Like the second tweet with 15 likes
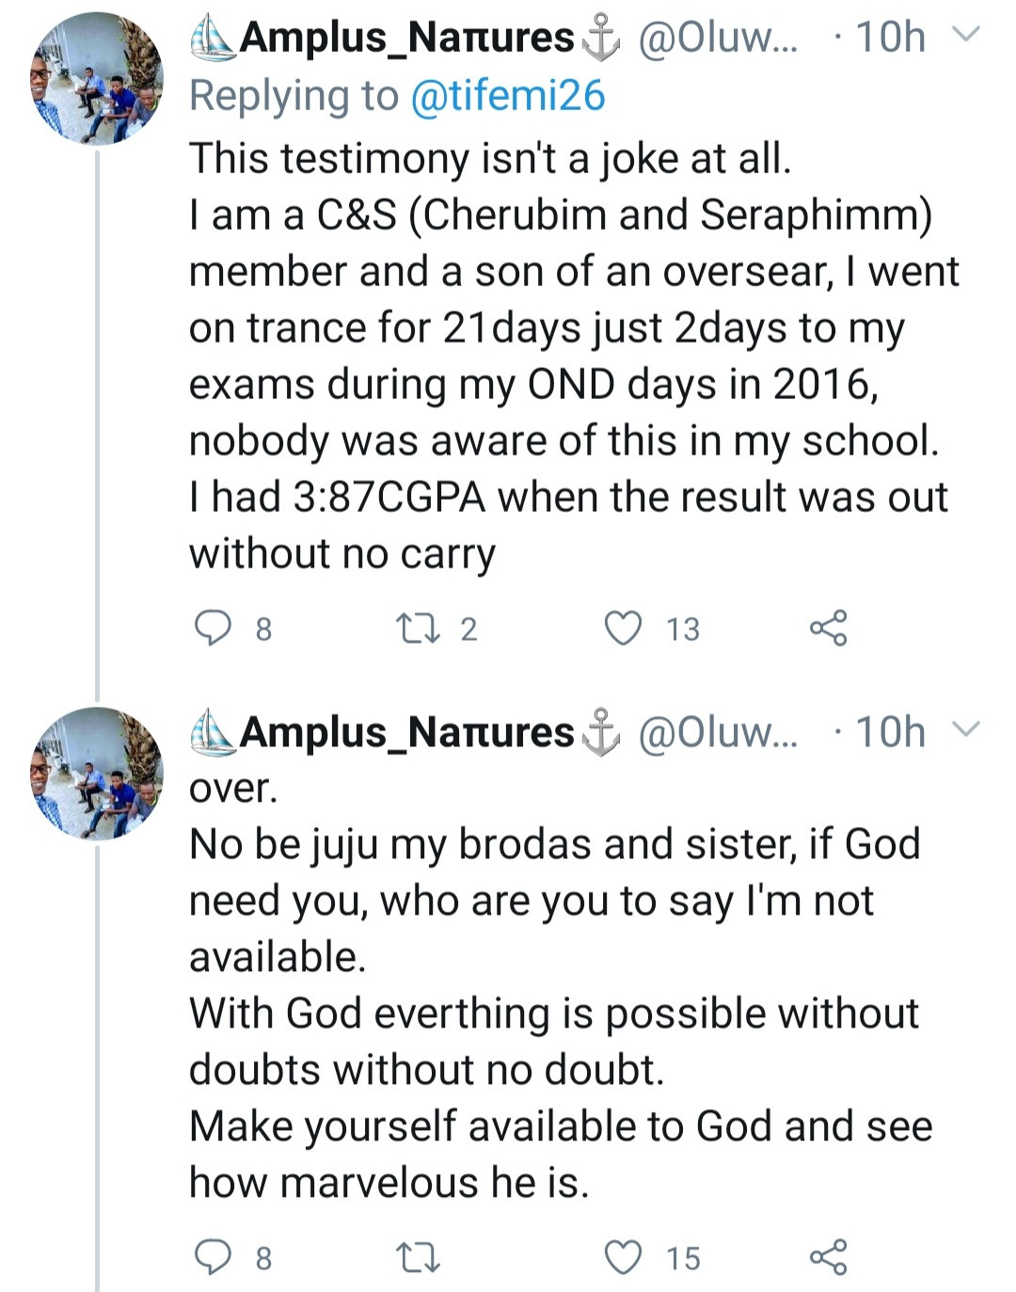Viewport: 1016px width, 1292px height. click(623, 1257)
